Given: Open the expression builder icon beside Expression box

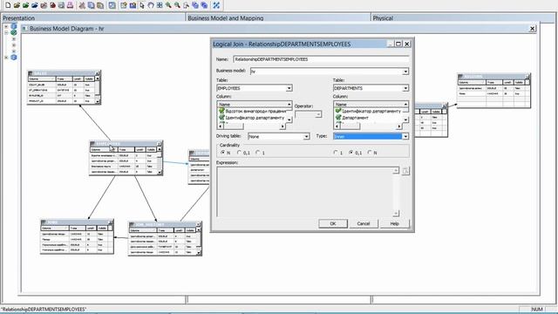Looking at the screenshot, I should 405,171.
